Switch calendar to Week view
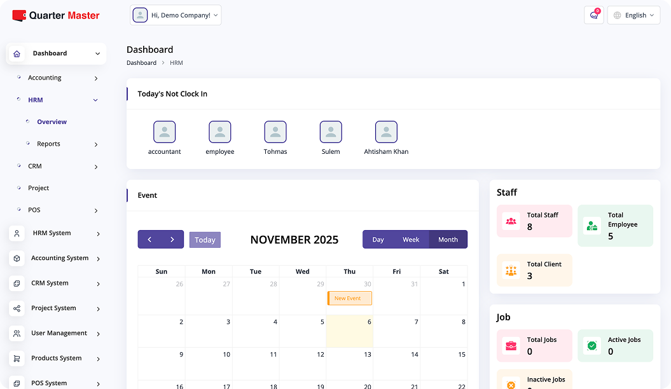 click(411, 240)
